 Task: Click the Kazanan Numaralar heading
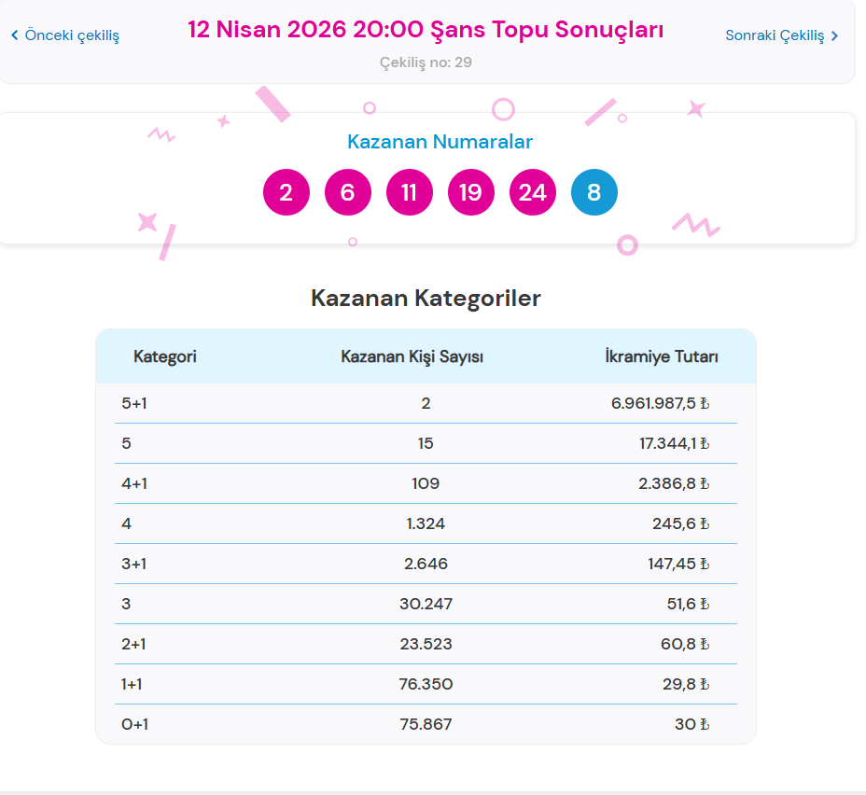(440, 142)
